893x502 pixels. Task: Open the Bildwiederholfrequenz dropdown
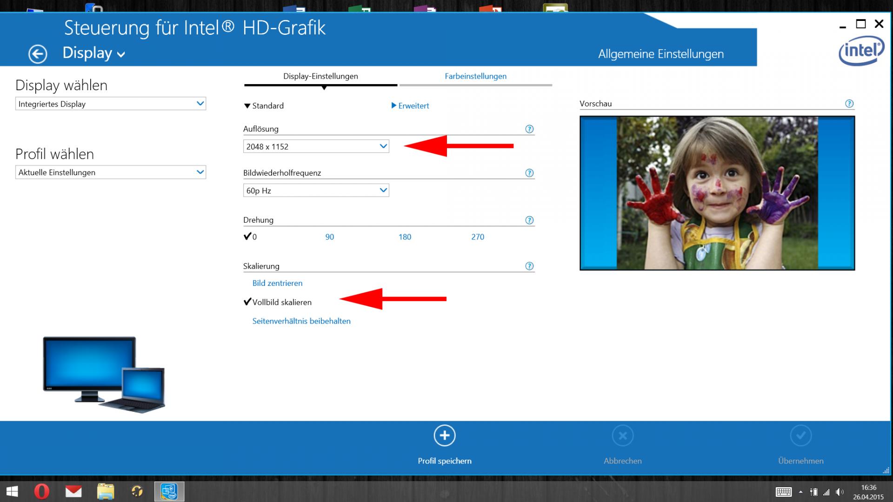tap(316, 191)
